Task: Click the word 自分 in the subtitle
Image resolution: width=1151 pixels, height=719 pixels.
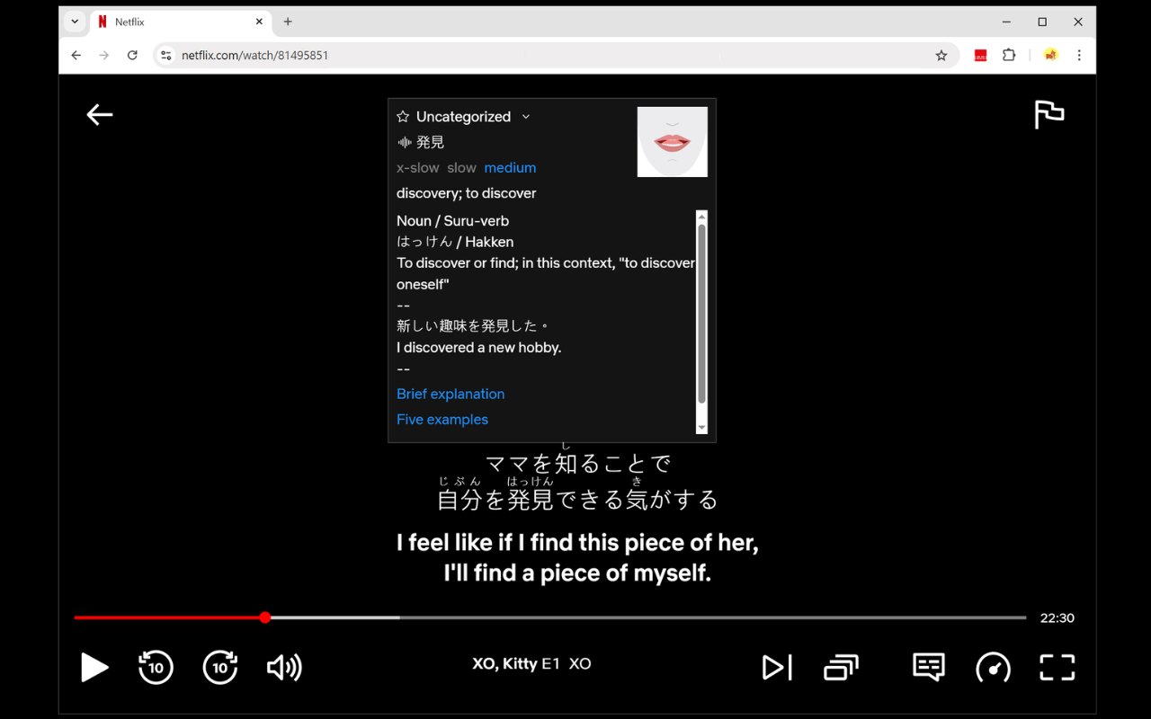Action: [x=460, y=500]
